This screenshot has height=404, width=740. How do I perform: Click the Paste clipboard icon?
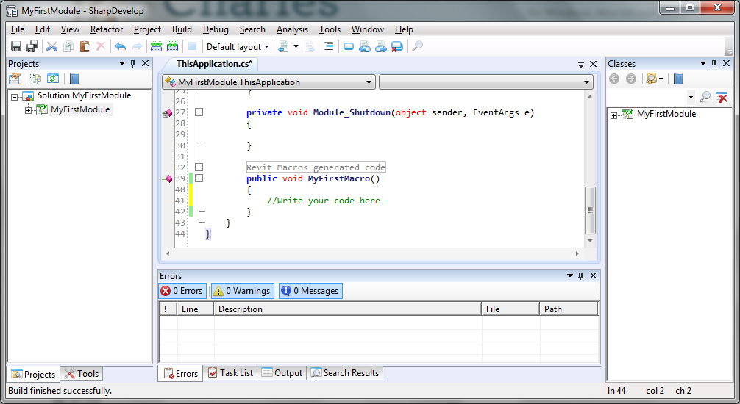coord(85,46)
